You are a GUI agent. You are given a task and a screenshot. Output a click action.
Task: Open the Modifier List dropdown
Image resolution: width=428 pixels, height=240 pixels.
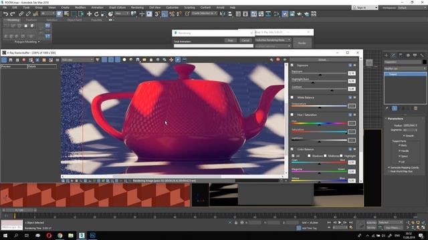(405, 68)
